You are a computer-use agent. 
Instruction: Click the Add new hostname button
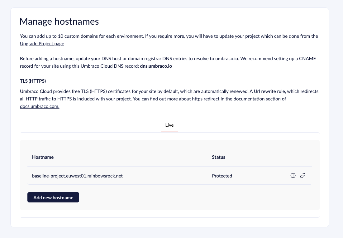[53, 197]
